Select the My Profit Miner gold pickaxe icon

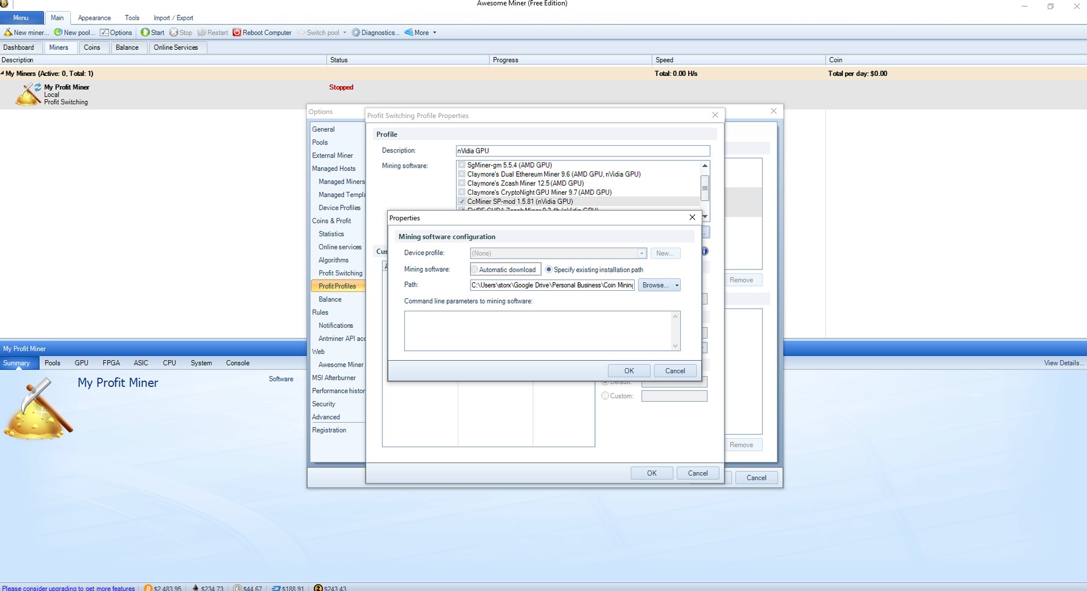click(x=28, y=94)
